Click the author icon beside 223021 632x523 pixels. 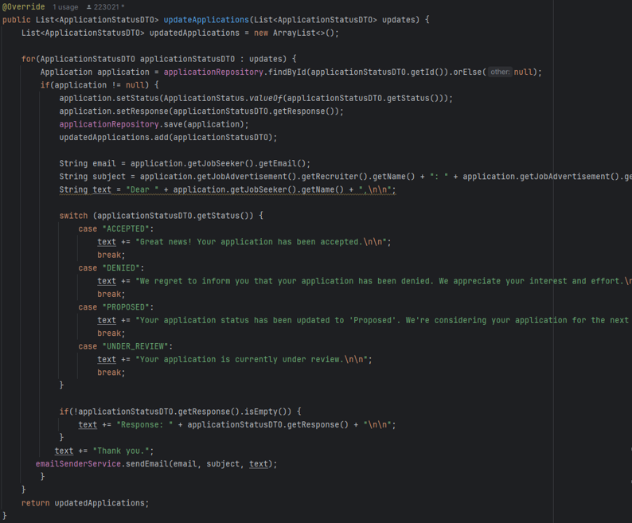point(89,7)
